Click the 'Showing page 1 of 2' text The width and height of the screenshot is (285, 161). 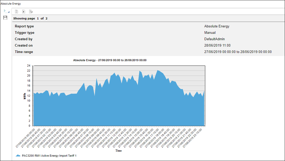[30, 18]
